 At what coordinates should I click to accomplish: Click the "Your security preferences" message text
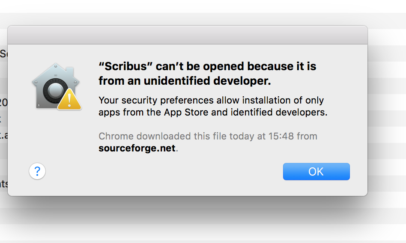pos(156,101)
